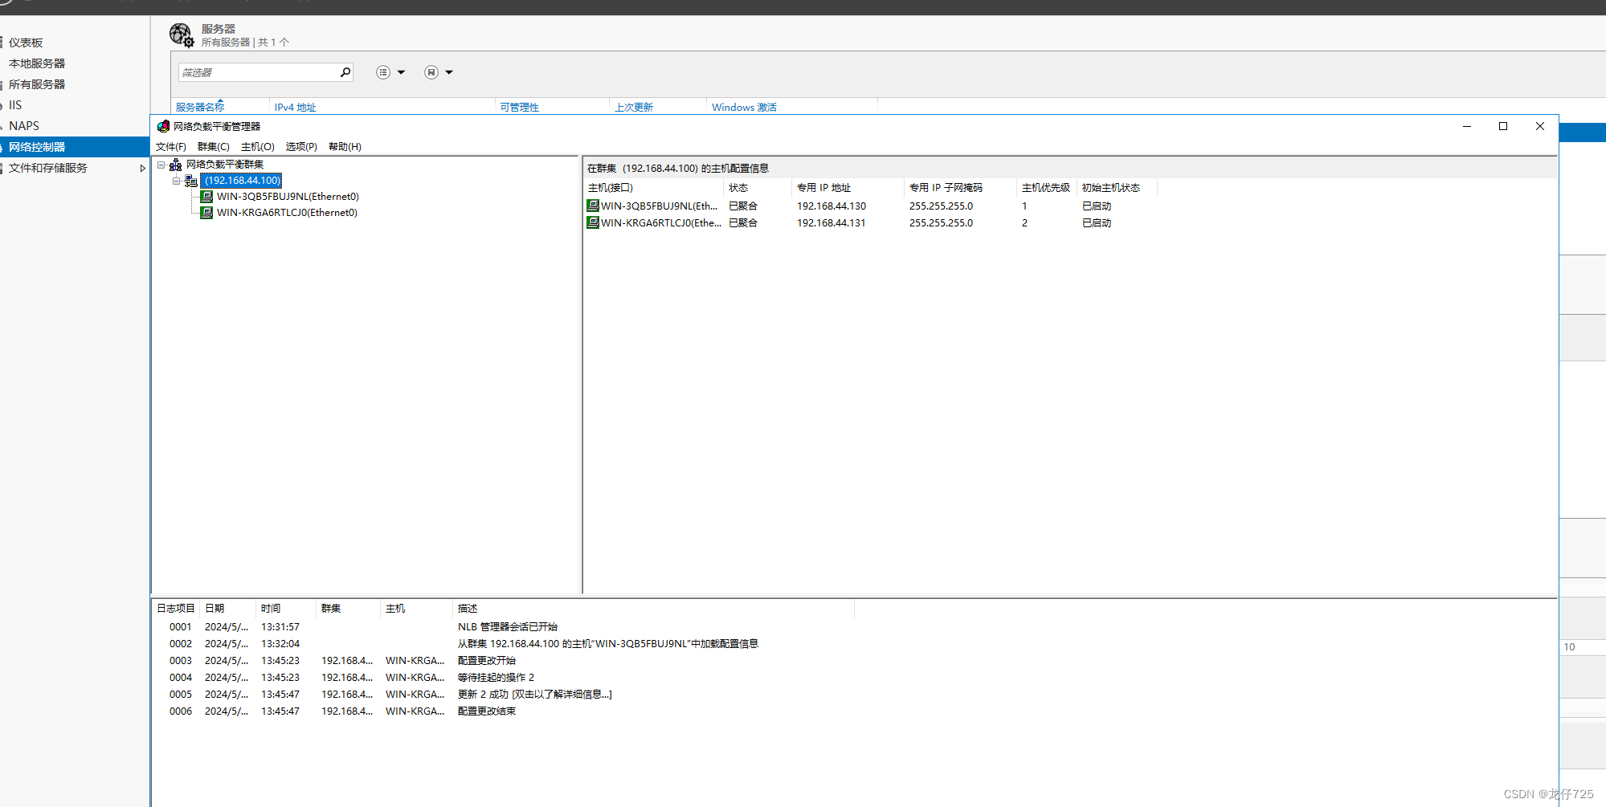Collapse the 192.168.44.100 cluster node
Viewport: 1606px width, 807px height.
(x=176, y=181)
